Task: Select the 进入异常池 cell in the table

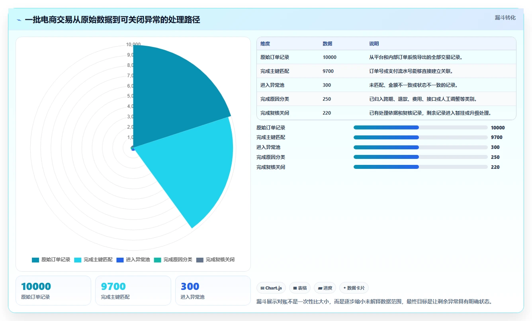Action: click(x=272, y=85)
